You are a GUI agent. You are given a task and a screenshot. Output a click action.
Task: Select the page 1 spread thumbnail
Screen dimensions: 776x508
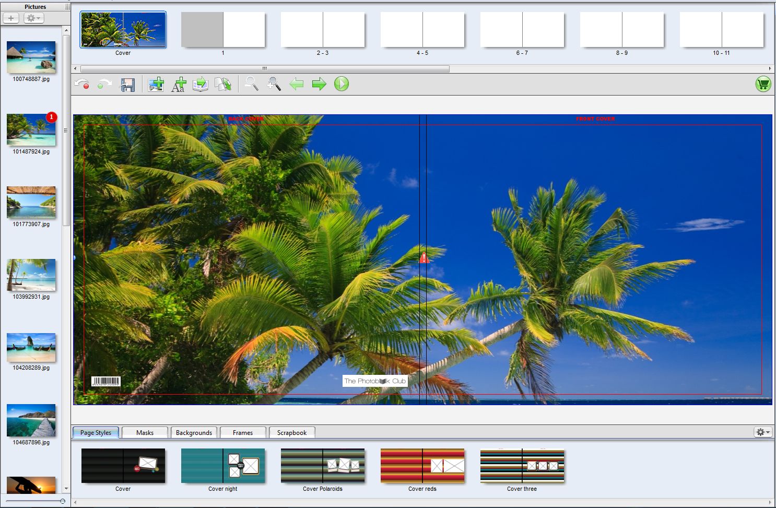click(223, 30)
